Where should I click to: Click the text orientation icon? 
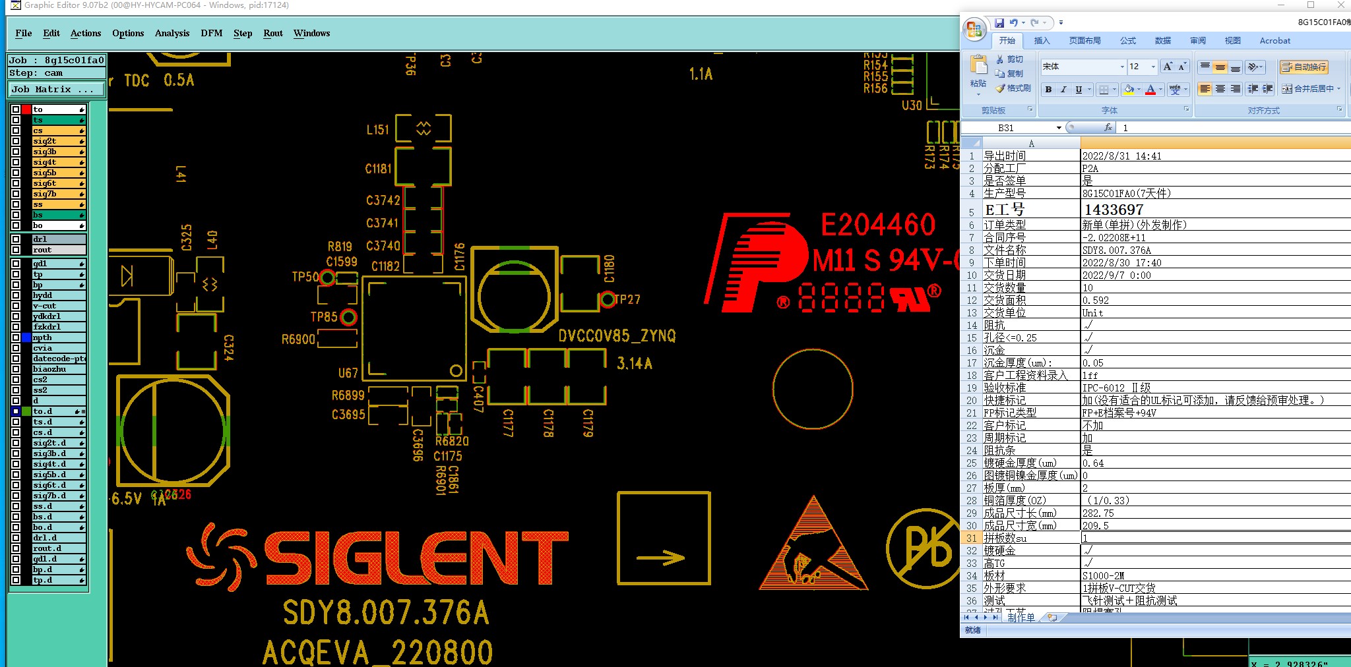(1253, 67)
